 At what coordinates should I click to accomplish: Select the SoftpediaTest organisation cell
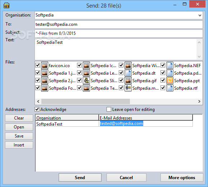click(67, 123)
